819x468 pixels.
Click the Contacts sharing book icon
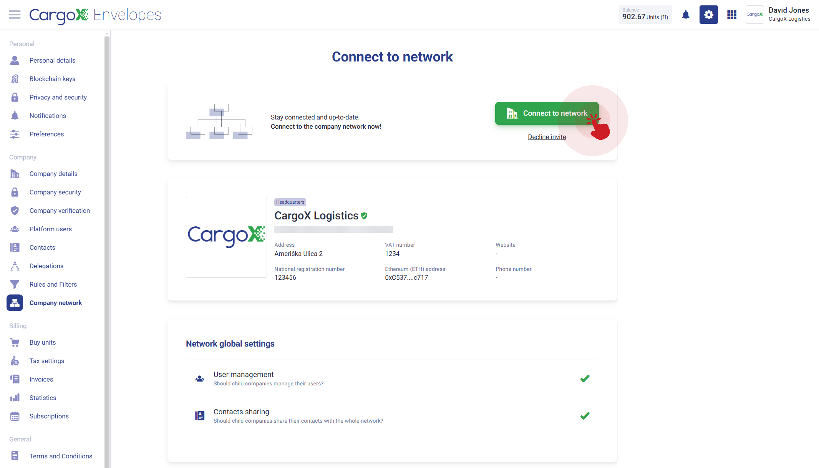(x=200, y=416)
